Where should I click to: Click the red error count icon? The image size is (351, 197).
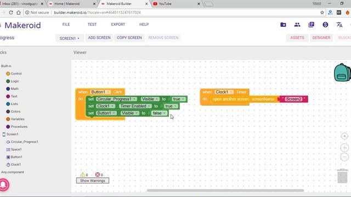98,175
